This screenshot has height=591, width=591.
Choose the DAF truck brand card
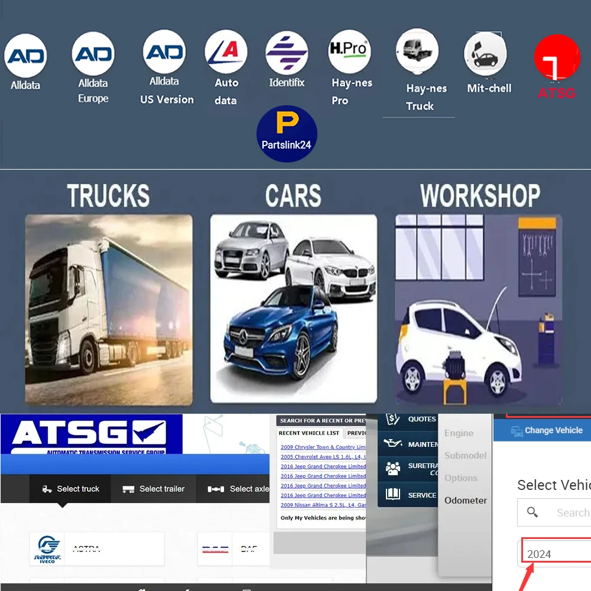(233, 549)
